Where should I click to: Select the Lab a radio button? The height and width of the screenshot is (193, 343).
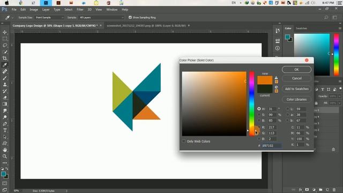click(288, 115)
